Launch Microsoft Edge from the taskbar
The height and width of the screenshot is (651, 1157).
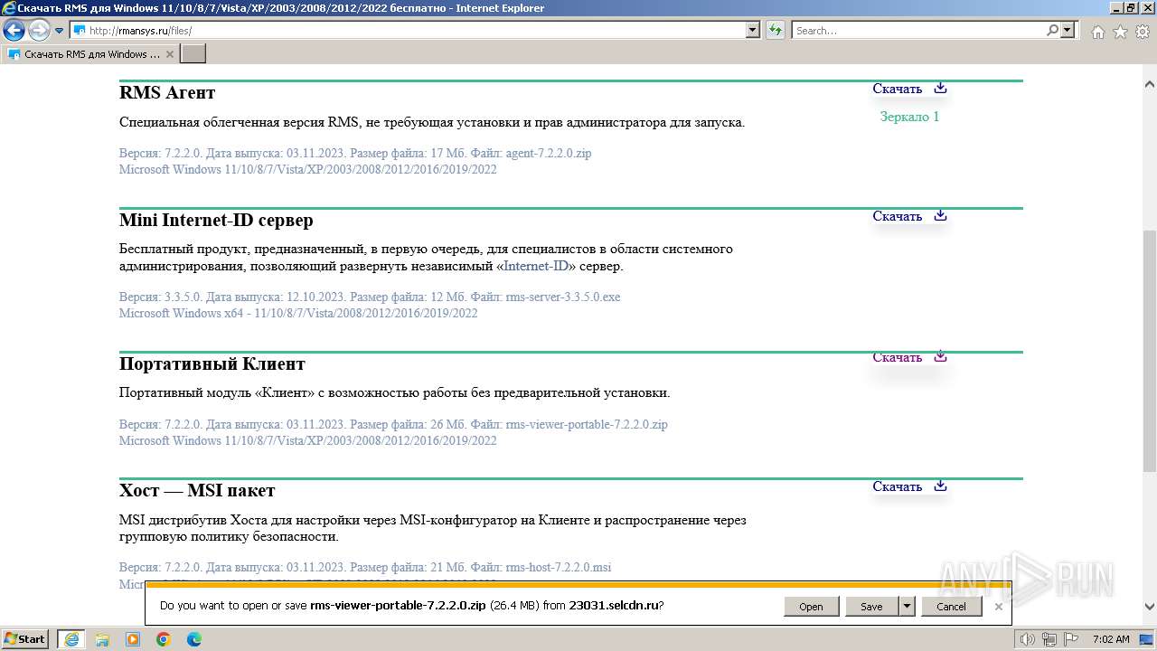[x=194, y=638]
